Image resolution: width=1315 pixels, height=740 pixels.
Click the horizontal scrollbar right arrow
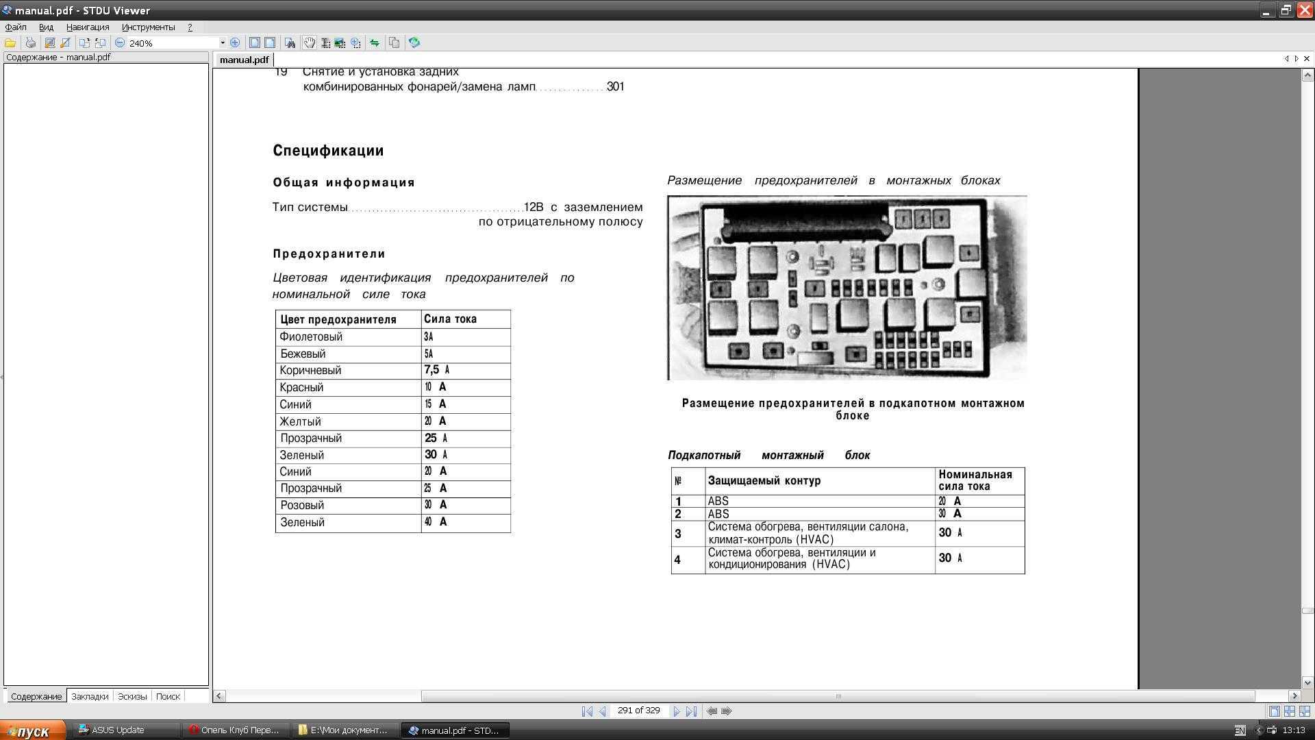1294,696
